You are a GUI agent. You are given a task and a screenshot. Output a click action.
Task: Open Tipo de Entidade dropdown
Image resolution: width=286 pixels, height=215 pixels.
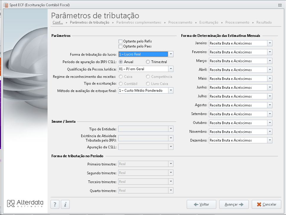click(x=171, y=129)
